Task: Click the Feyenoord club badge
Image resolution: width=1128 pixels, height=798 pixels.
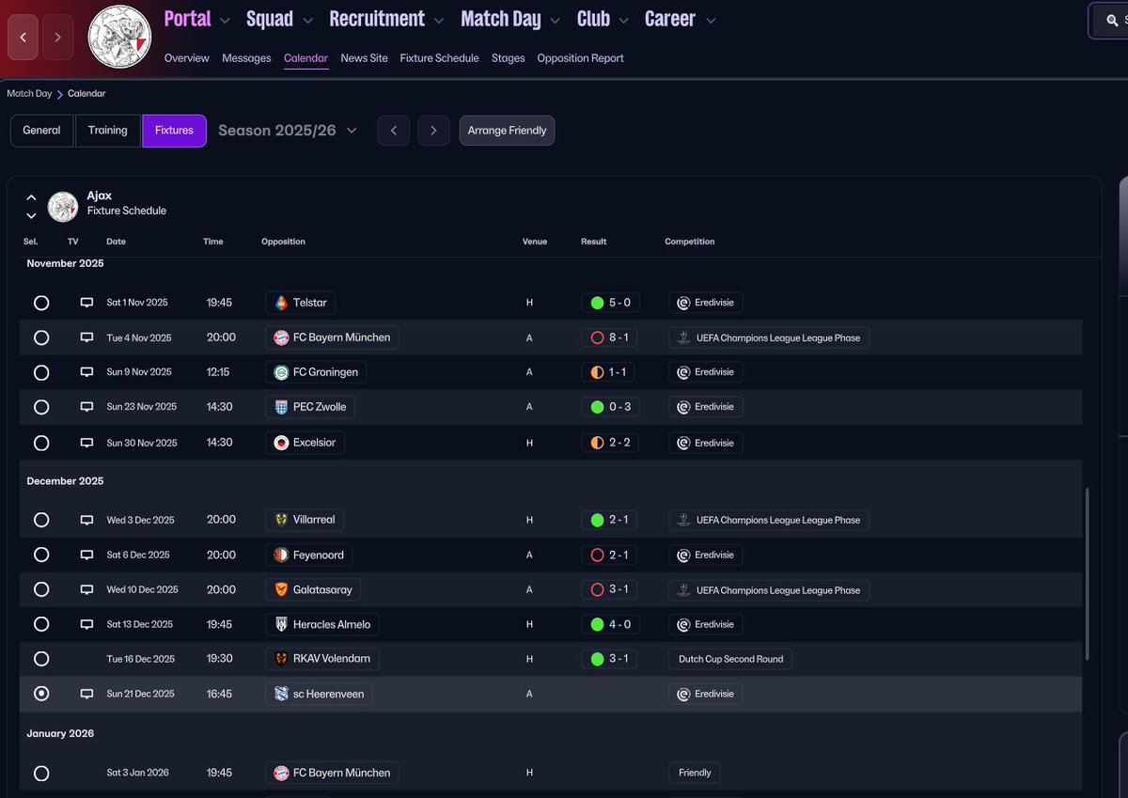Action: coord(281,555)
